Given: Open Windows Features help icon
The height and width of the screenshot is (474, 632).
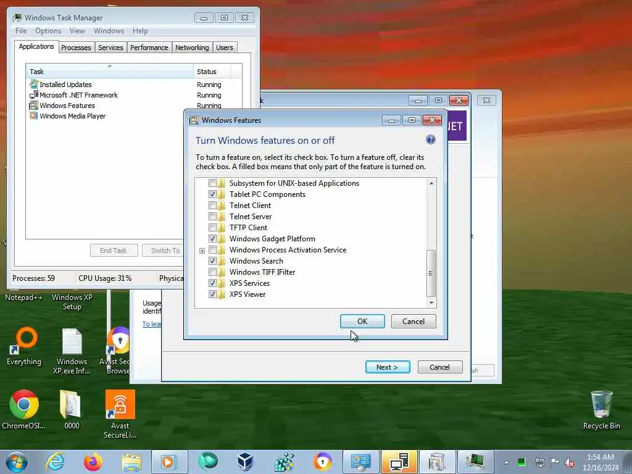Looking at the screenshot, I should 430,139.
